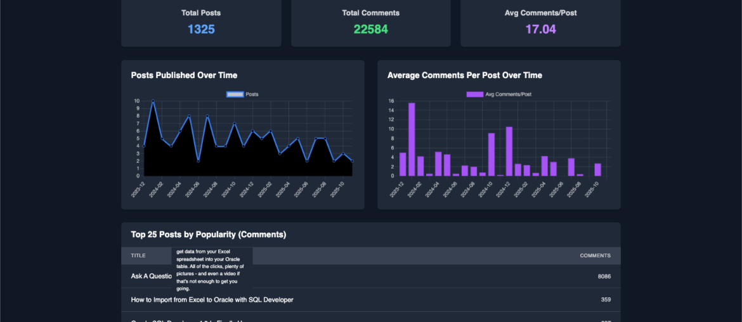Click the 'Top 25 Posts by Popularity' heading
This screenshot has width=742, height=322.
[208, 235]
